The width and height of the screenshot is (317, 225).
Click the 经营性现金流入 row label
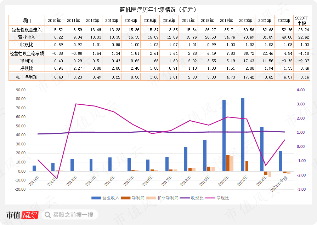(27, 30)
